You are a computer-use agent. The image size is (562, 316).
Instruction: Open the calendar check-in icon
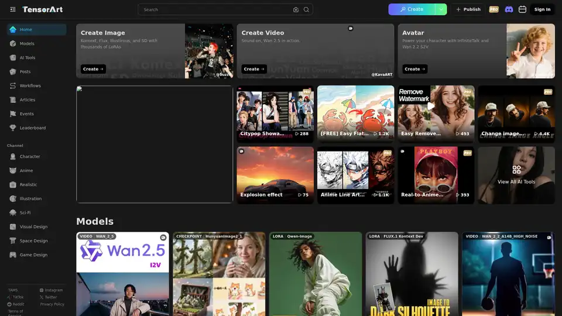(523, 9)
